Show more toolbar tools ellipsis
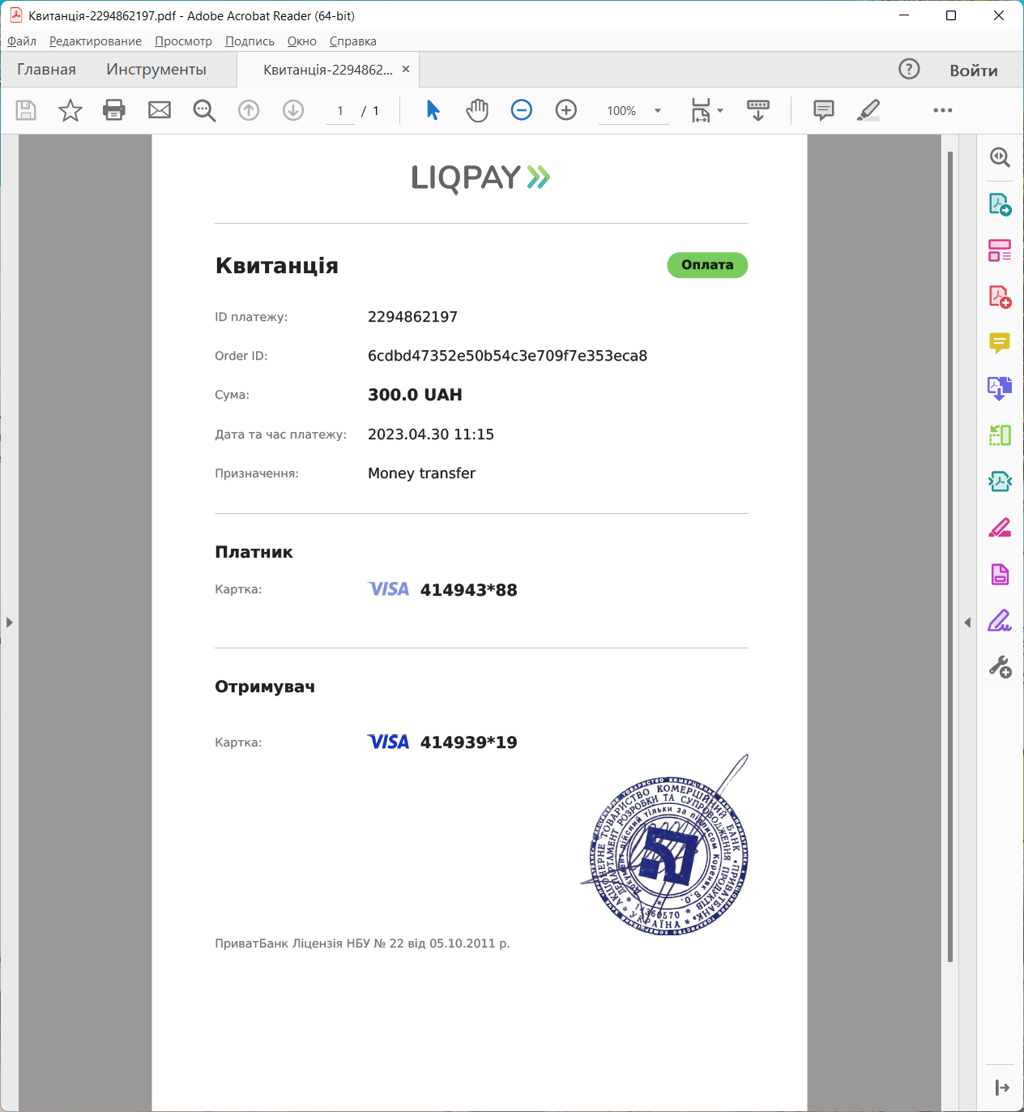The width and height of the screenshot is (1024, 1112). (943, 110)
